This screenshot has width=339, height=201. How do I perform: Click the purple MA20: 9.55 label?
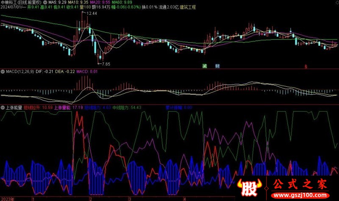tap(100, 3)
